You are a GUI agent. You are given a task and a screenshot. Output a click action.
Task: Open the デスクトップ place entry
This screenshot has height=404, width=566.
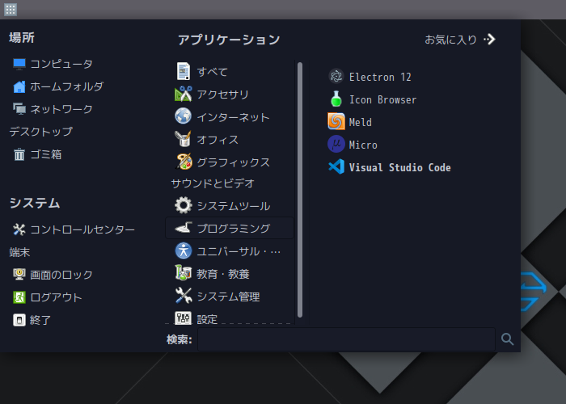[40, 132]
